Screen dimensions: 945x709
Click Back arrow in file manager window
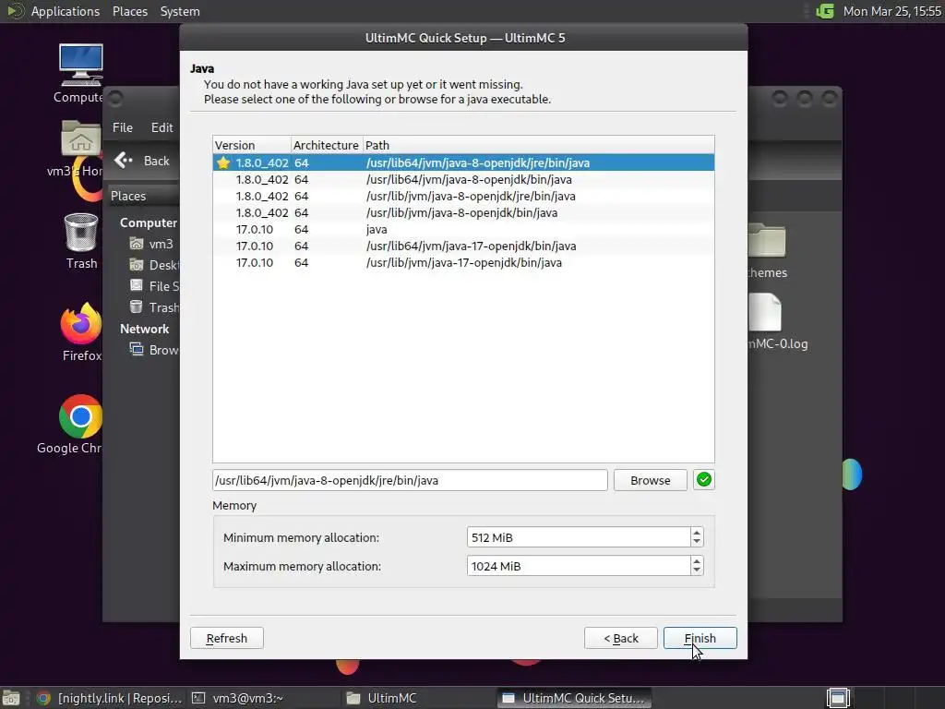pos(124,161)
